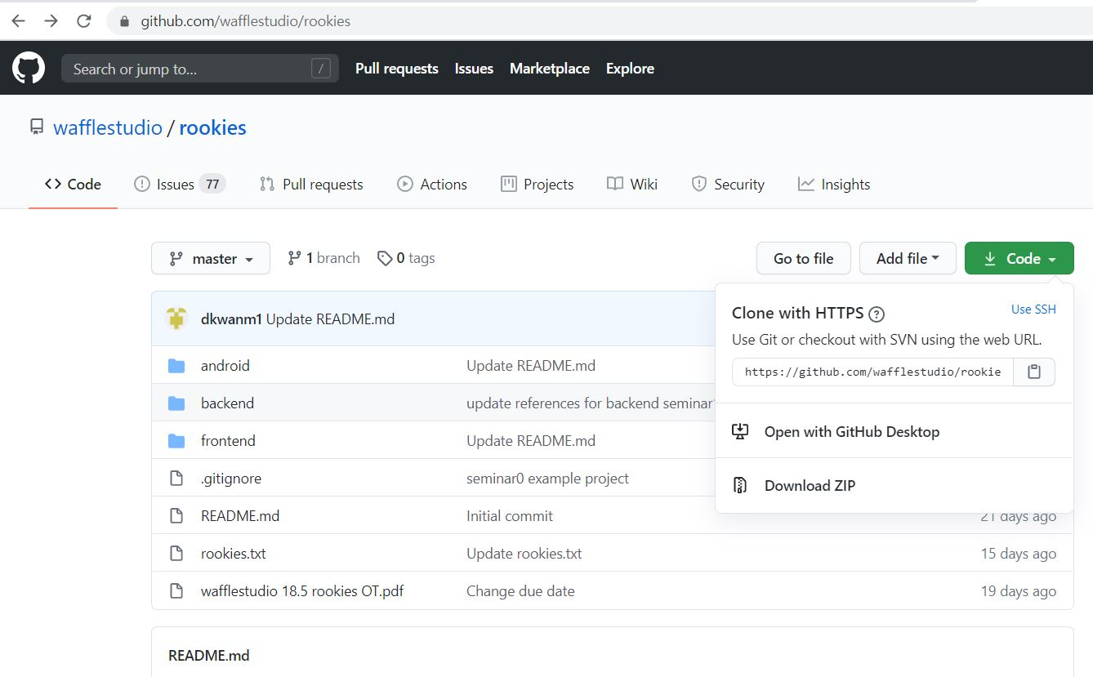Open the Update README.md latest commit message

coord(331,319)
